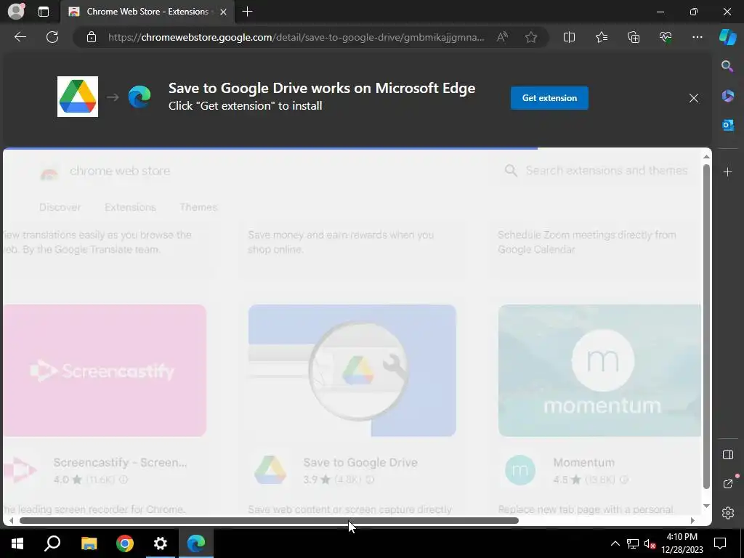
Task: Open the notification center icon
Action: pyautogui.click(x=720, y=543)
